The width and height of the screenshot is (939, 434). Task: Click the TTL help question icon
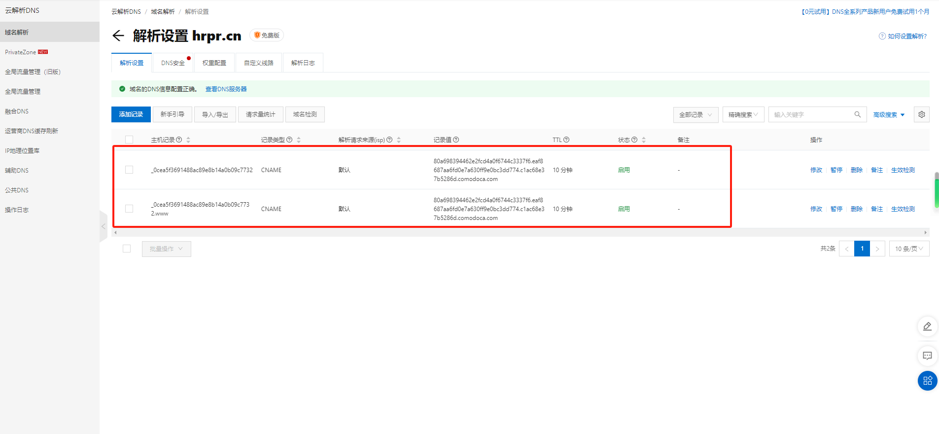tap(566, 140)
